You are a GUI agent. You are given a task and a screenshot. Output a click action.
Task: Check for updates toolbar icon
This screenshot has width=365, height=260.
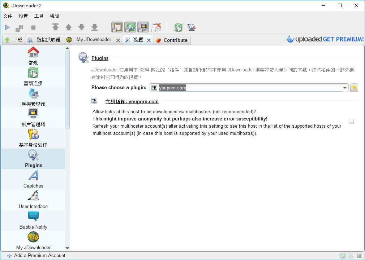pos(191,27)
